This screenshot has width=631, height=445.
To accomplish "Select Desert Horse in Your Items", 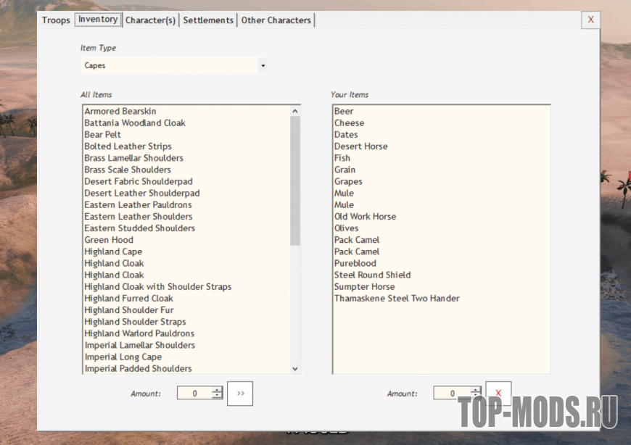I will coord(360,146).
